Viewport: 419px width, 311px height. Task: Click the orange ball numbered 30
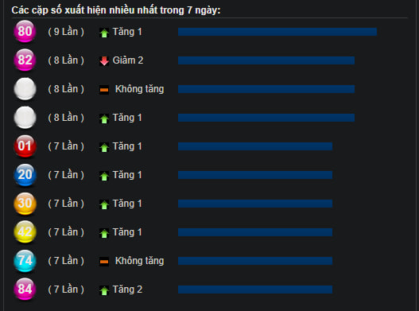(25, 204)
